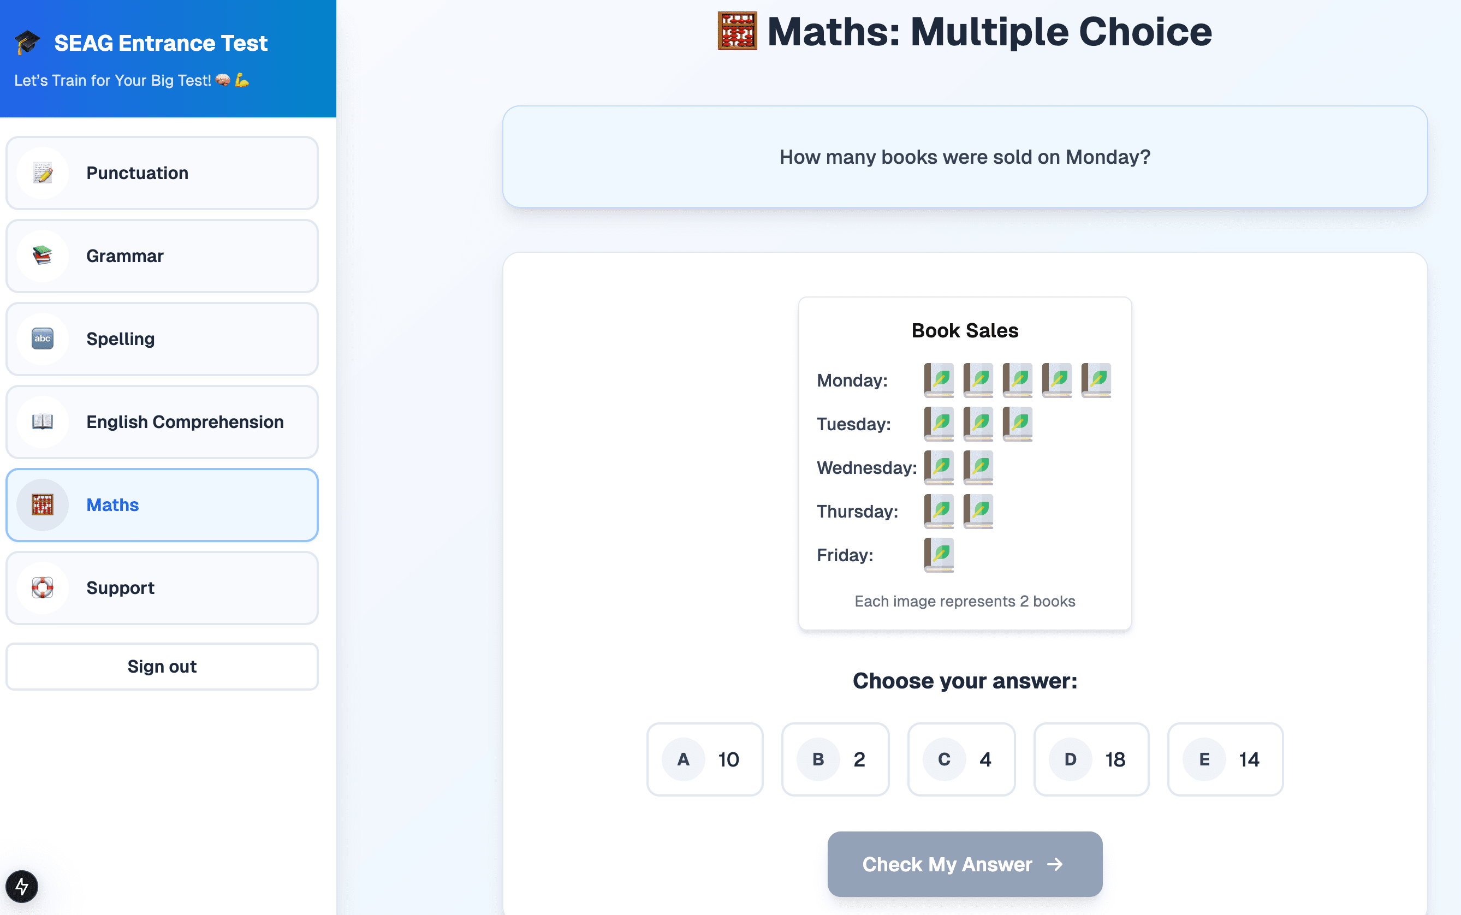The image size is (1461, 915).
Task: Click the Grammar books icon
Action: [41, 256]
